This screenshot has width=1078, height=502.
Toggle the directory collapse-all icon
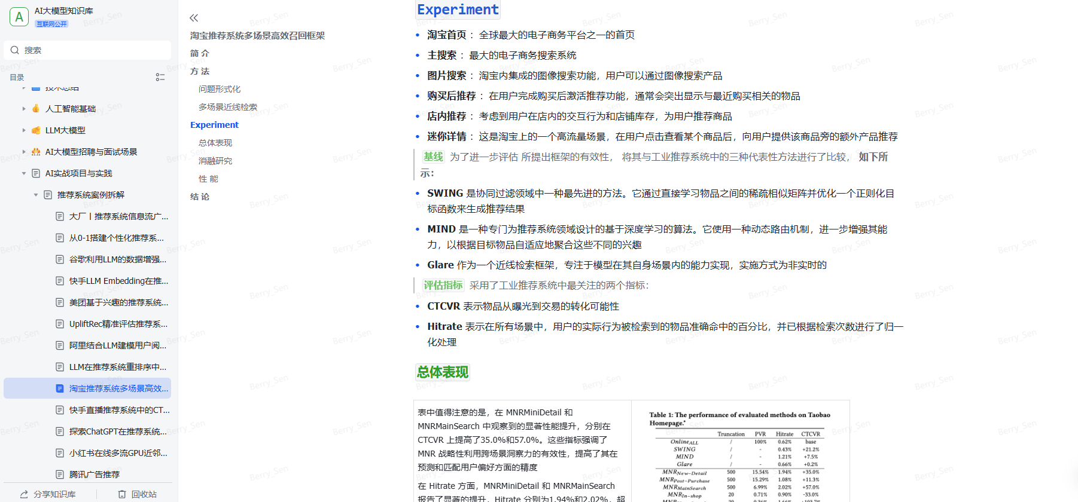pos(160,77)
